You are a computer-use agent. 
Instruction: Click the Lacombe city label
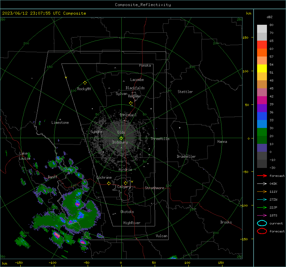137,80
